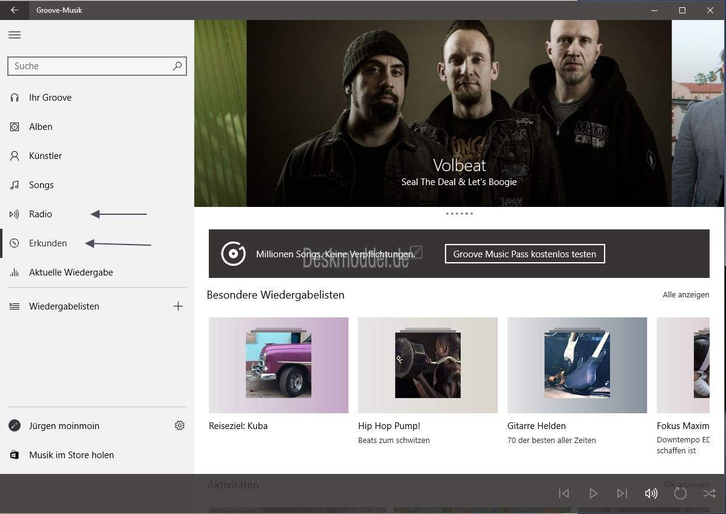This screenshot has height=514, width=726.
Task: Open the Volbeat featured banner
Action: coord(459,113)
